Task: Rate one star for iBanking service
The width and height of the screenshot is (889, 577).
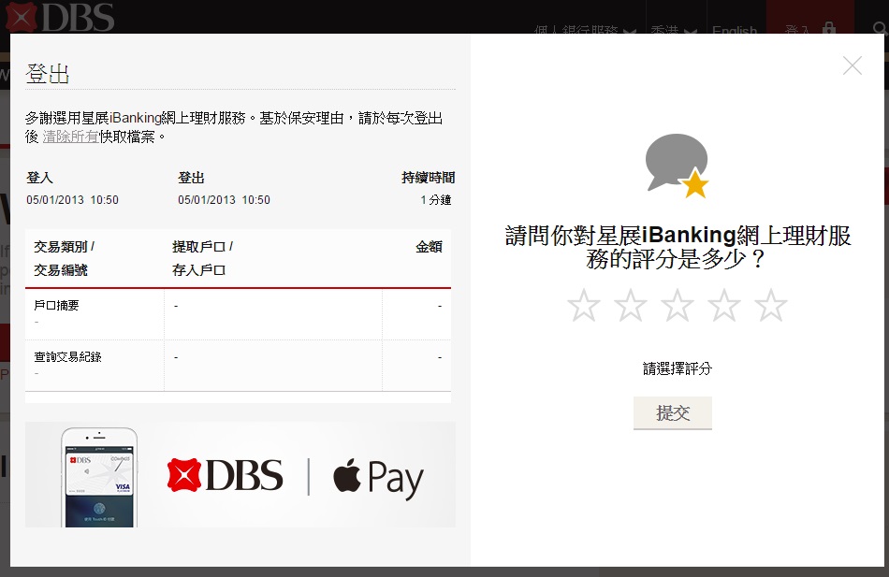Action: [x=583, y=306]
